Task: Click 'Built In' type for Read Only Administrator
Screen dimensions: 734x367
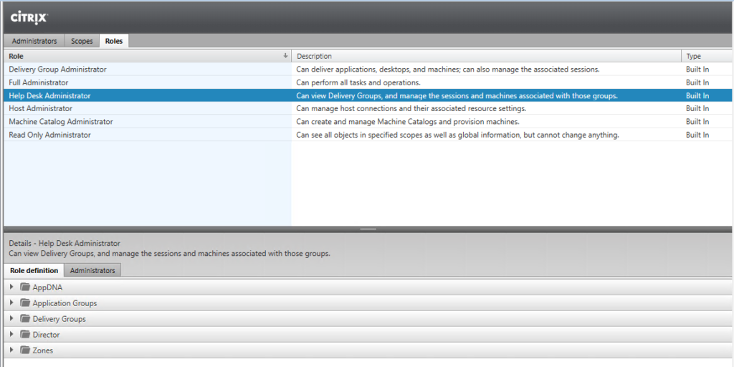Action: tap(697, 135)
